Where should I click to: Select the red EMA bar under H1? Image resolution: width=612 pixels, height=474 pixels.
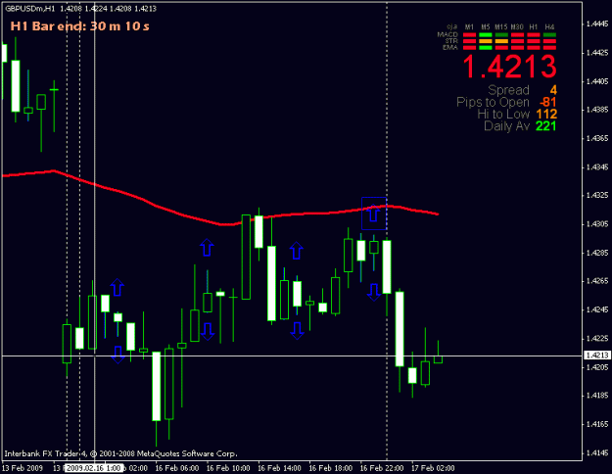tap(534, 48)
